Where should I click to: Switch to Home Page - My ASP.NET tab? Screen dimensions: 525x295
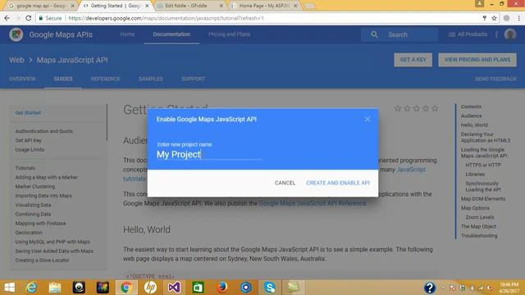click(x=264, y=6)
